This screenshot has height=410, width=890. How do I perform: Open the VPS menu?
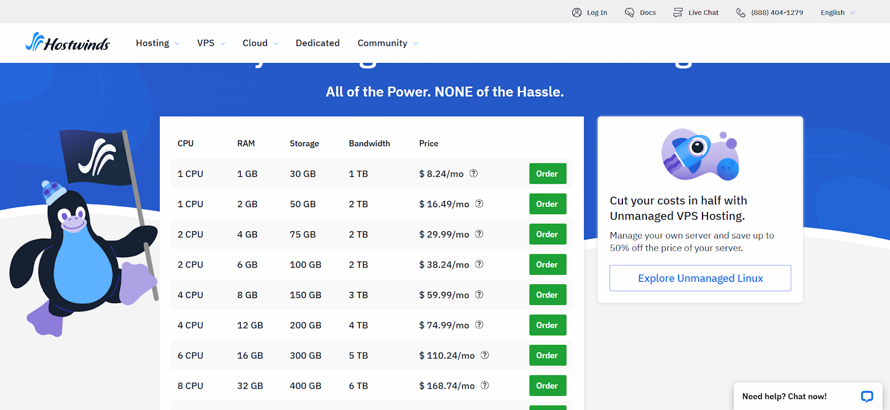click(x=211, y=43)
